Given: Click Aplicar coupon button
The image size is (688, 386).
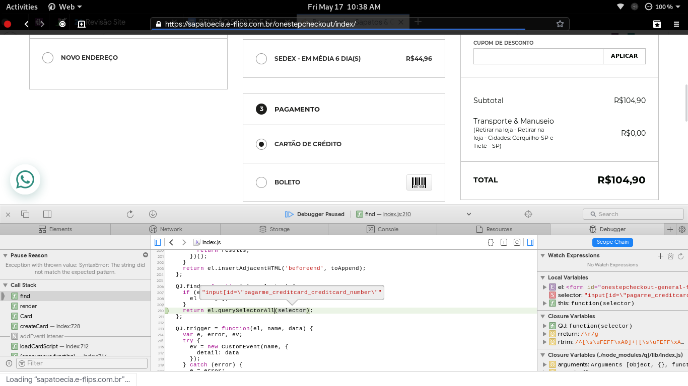Looking at the screenshot, I should tap(624, 56).
